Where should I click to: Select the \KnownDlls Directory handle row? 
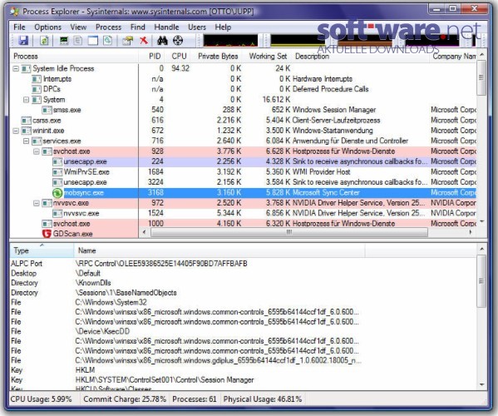[243, 283]
